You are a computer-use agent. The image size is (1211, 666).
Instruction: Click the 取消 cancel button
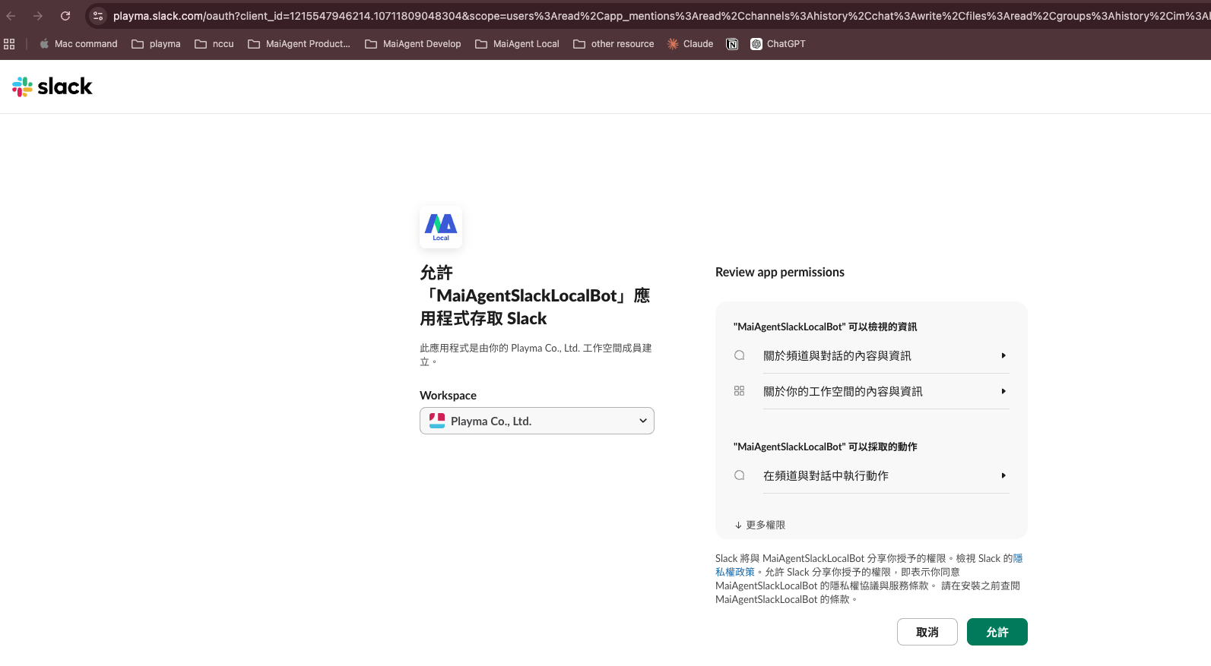point(927,632)
